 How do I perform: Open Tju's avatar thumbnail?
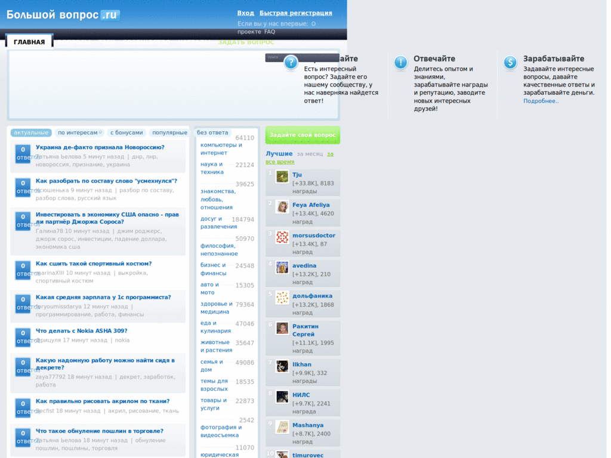point(282,177)
